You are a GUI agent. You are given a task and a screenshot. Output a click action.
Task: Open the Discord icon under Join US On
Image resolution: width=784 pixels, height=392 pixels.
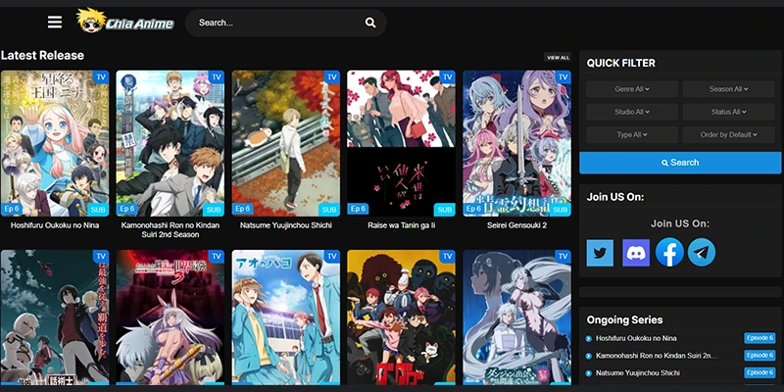635,253
